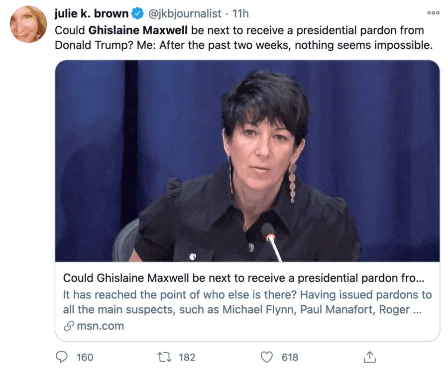Click the 618 likes count
The image size is (448, 368).
tap(290, 357)
